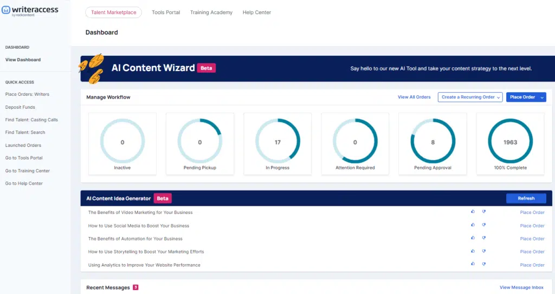The image size is (555, 294).
Task: Place Order for Video Marketing idea
Action: (532, 212)
